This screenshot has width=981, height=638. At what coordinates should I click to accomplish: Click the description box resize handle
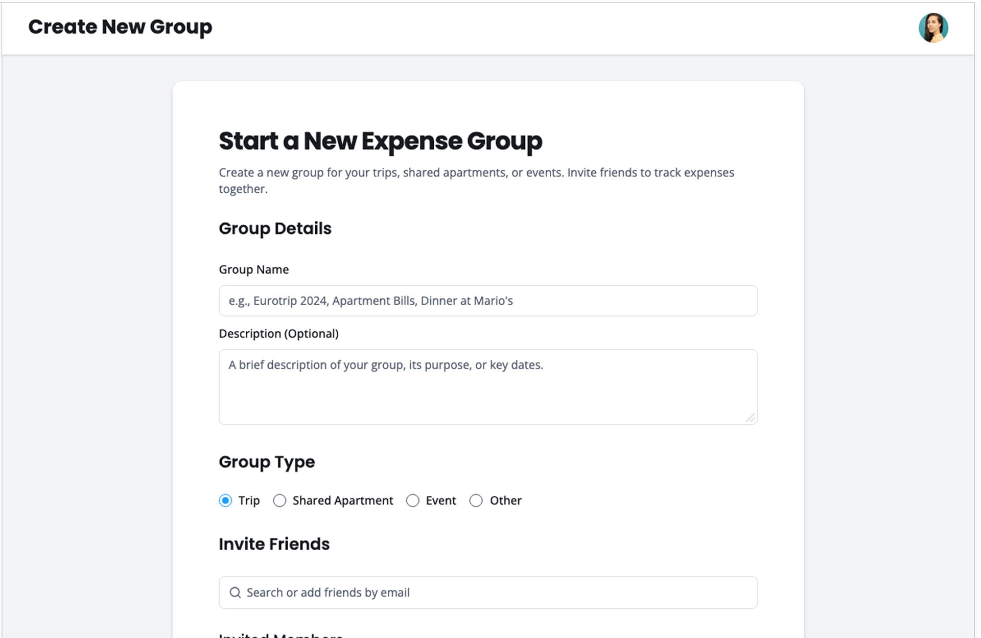point(750,418)
